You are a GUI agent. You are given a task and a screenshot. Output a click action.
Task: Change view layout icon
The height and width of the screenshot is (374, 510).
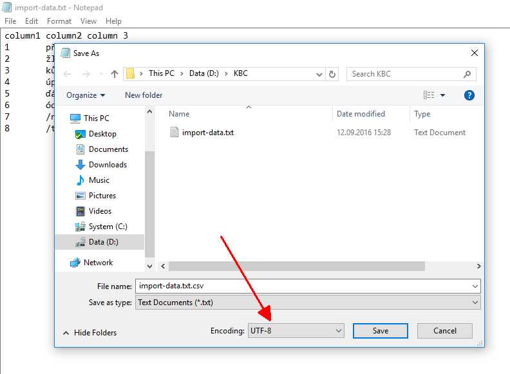click(x=429, y=95)
